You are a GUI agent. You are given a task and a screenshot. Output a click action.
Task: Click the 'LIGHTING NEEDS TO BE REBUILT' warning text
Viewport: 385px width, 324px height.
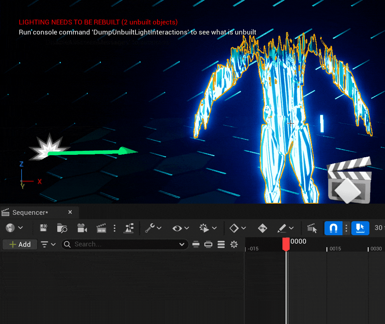[x=98, y=22]
